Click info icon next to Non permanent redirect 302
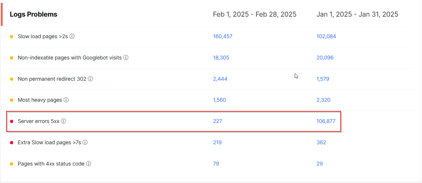Image resolution: width=422 pixels, height=183 pixels. (x=90, y=79)
